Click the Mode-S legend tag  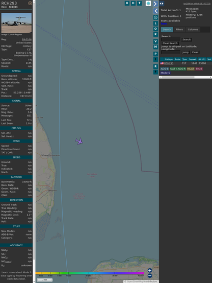(x=165, y=73)
